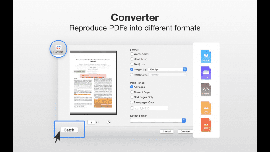This screenshot has height=152, width=270.
Task: Go to next page with arrow button
Action: coord(109,122)
